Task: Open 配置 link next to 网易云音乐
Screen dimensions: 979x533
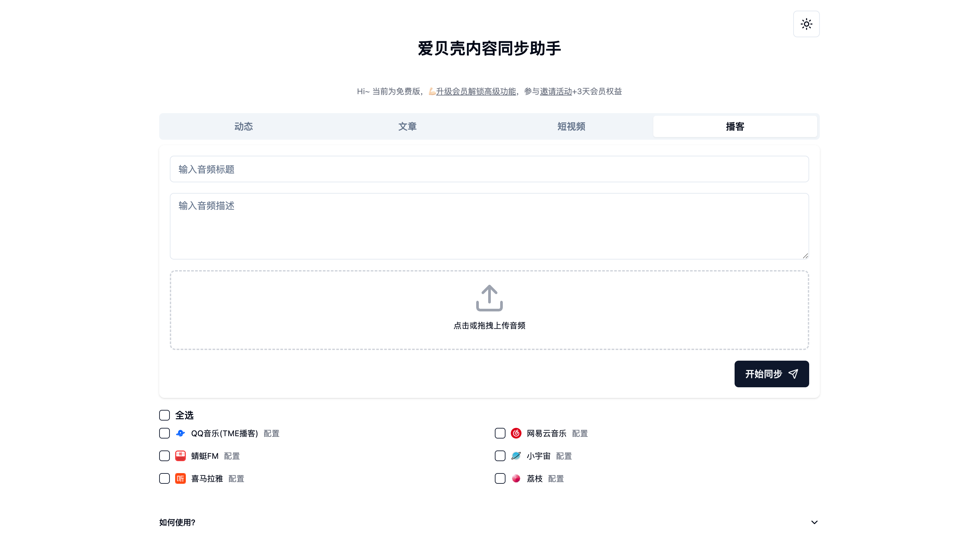Action: tap(579, 433)
